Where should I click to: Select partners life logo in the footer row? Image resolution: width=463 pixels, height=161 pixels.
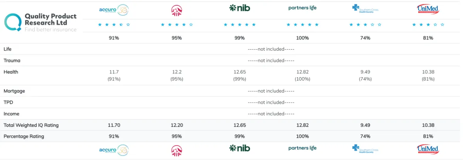pyautogui.click(x=302, y=148)
